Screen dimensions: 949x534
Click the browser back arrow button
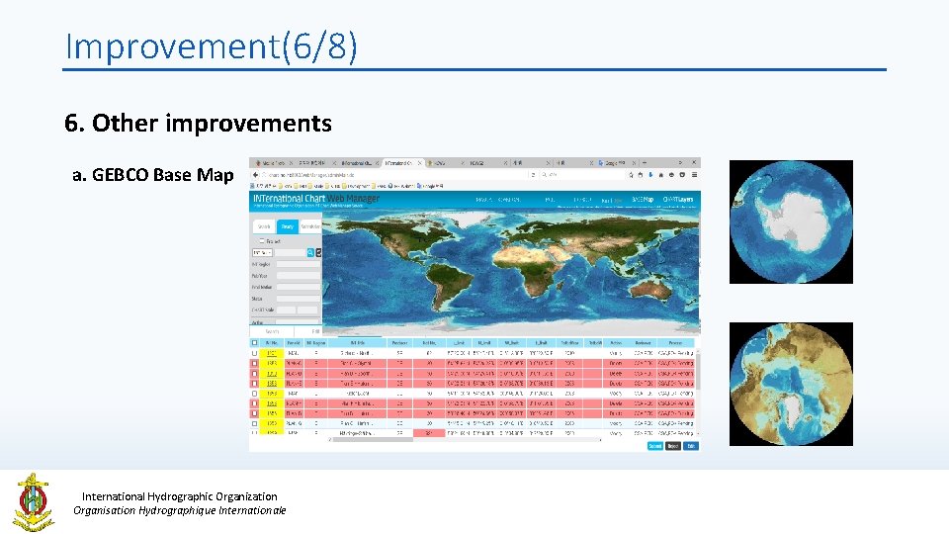coord(255,175)
